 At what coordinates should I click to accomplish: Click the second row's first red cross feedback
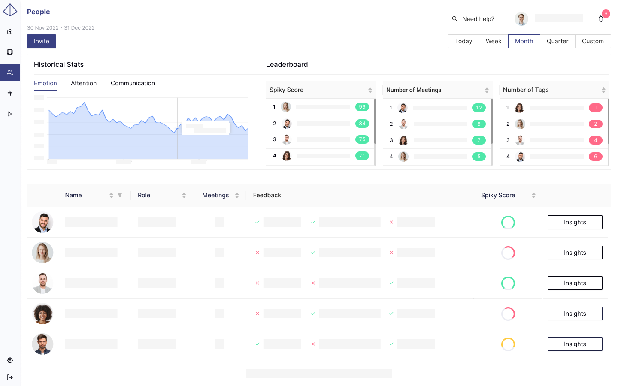(x=257, y=253)
